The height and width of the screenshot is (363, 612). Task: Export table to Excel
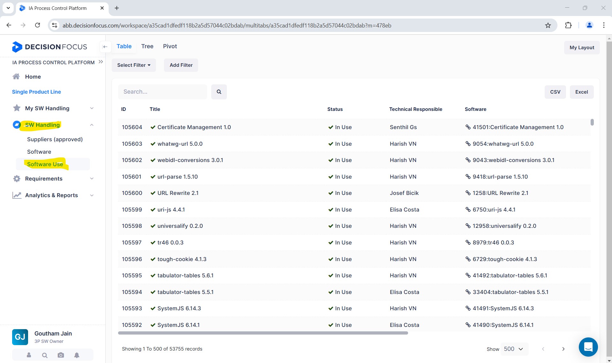tap(581, 92)
